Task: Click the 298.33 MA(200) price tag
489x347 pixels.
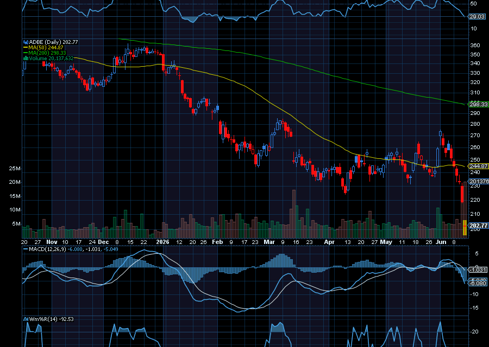Action: (478, 104)
